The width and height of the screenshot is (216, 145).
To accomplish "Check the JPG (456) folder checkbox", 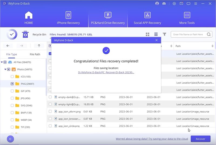I will (12, 98).
